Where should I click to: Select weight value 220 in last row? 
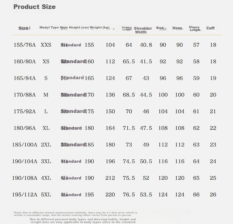pyautogui.click(x=110, y=195)
